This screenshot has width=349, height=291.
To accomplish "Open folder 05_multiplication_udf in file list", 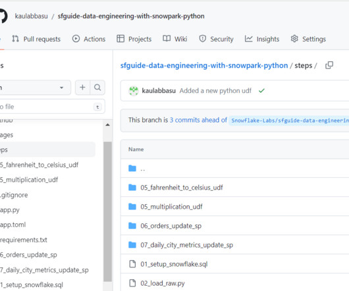I will 171,207.
